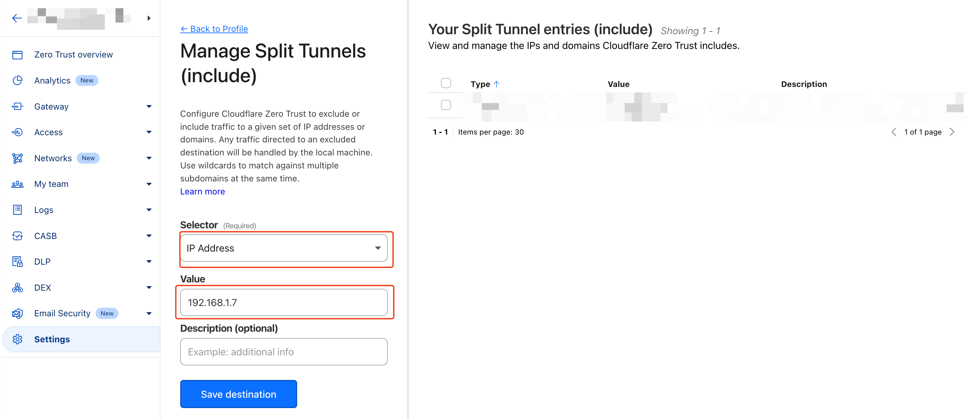Click the My team people icon
The image size is (976, 419).
click(17, 184)
